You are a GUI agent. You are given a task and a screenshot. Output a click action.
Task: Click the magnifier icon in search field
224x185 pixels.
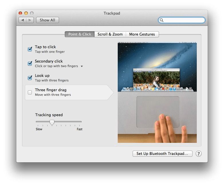click(162, 20)
